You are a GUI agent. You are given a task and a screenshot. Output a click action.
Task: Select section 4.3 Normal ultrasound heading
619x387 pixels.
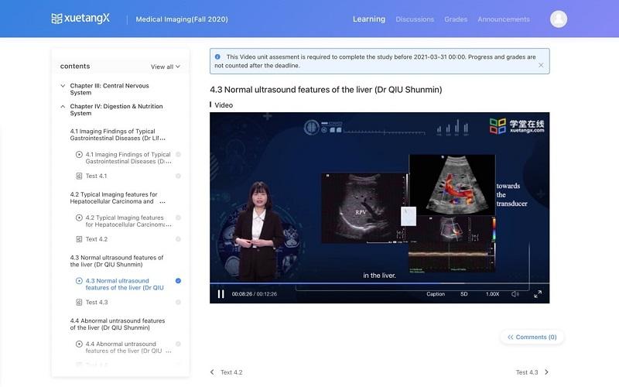117,261
